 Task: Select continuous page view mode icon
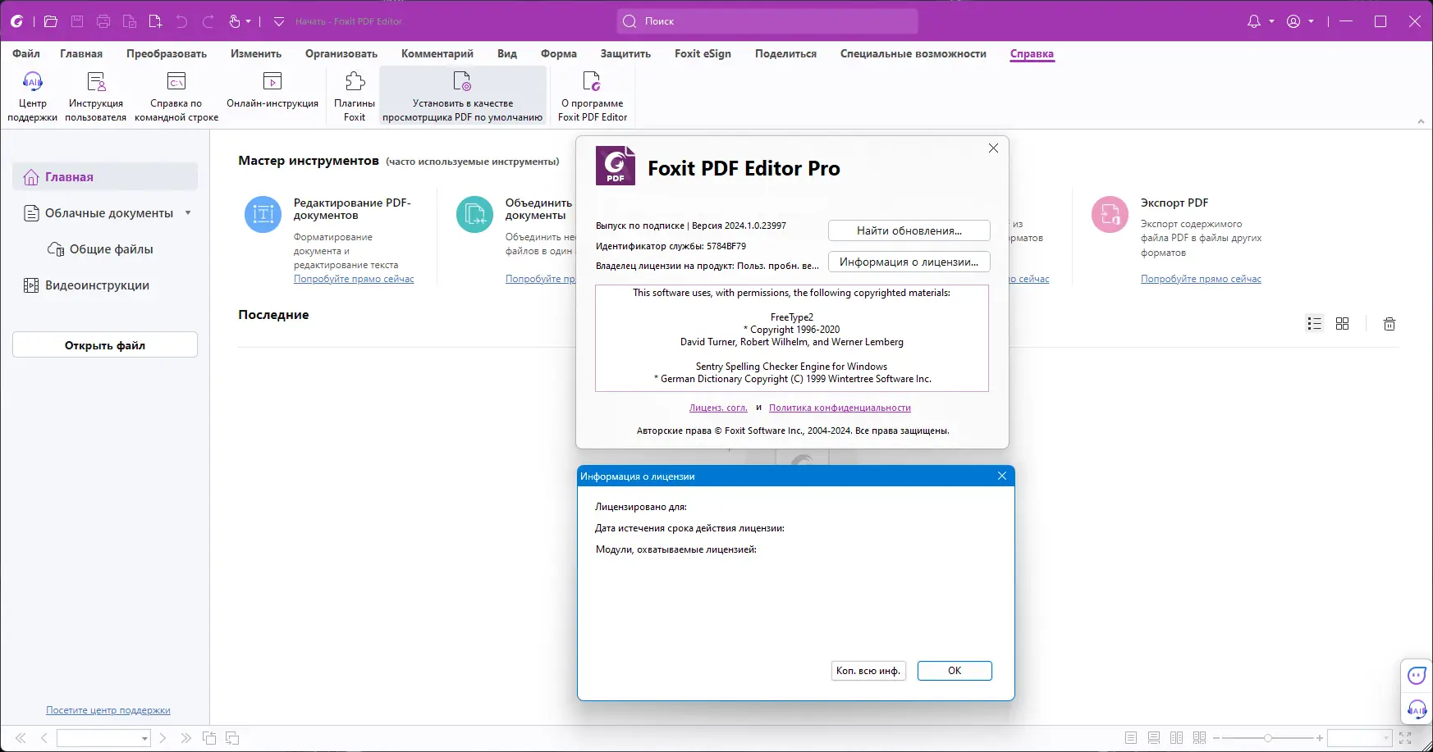pos(1154,738)
